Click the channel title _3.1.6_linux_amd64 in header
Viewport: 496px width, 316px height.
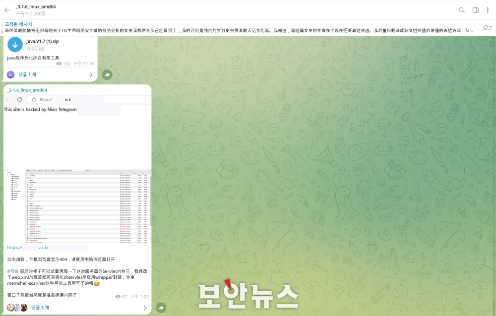pyautogui.click(x=36, y=6)
